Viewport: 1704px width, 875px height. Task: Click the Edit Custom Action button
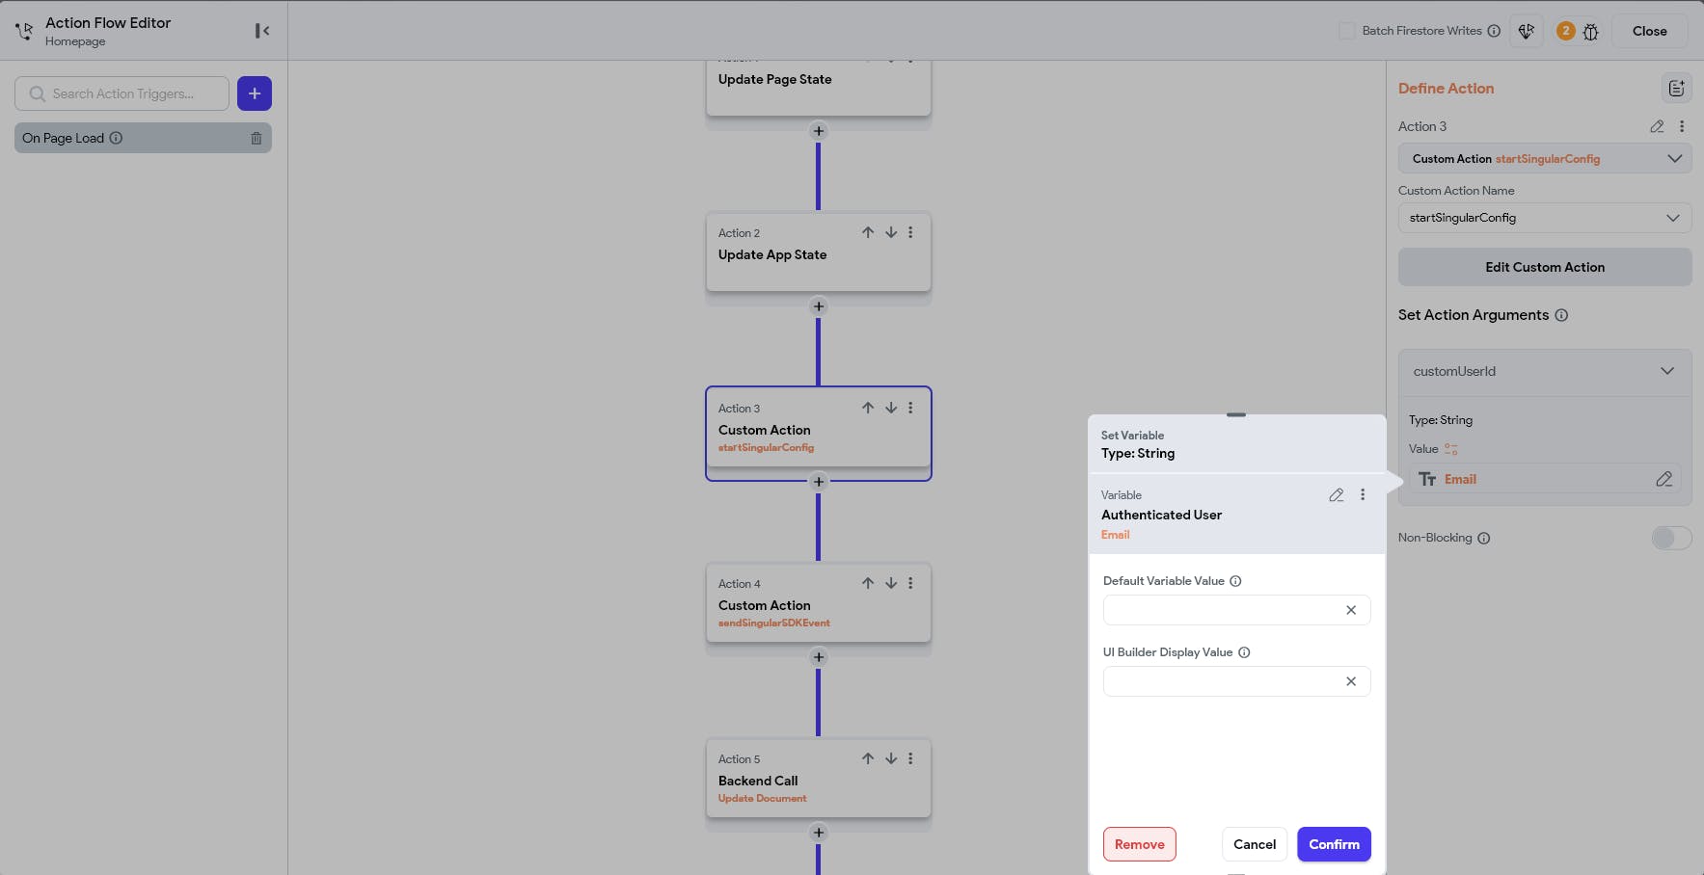(1545, 267)
